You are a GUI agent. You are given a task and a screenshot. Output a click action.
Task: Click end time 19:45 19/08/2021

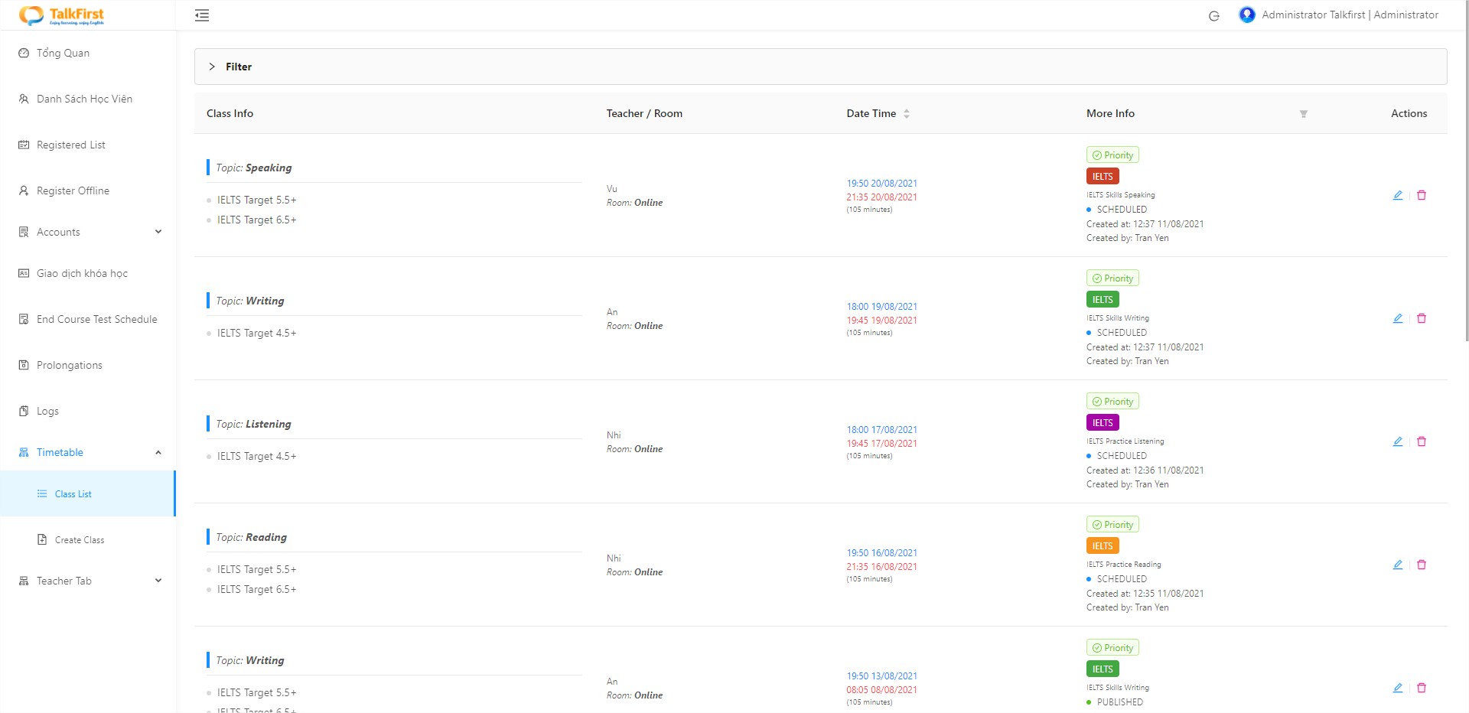click(881, 321)
